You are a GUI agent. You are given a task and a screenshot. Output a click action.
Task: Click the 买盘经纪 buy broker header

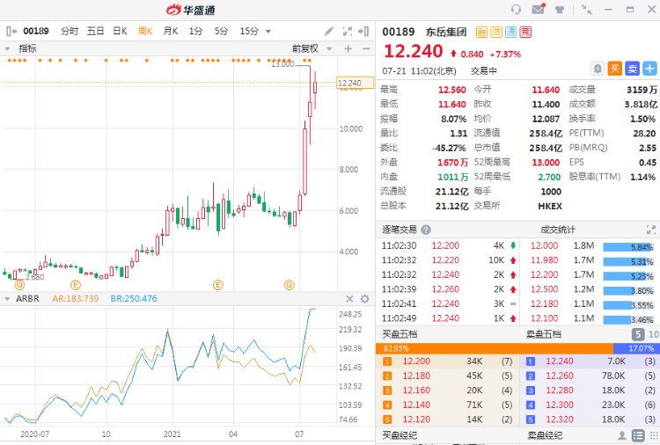point(400,435)
